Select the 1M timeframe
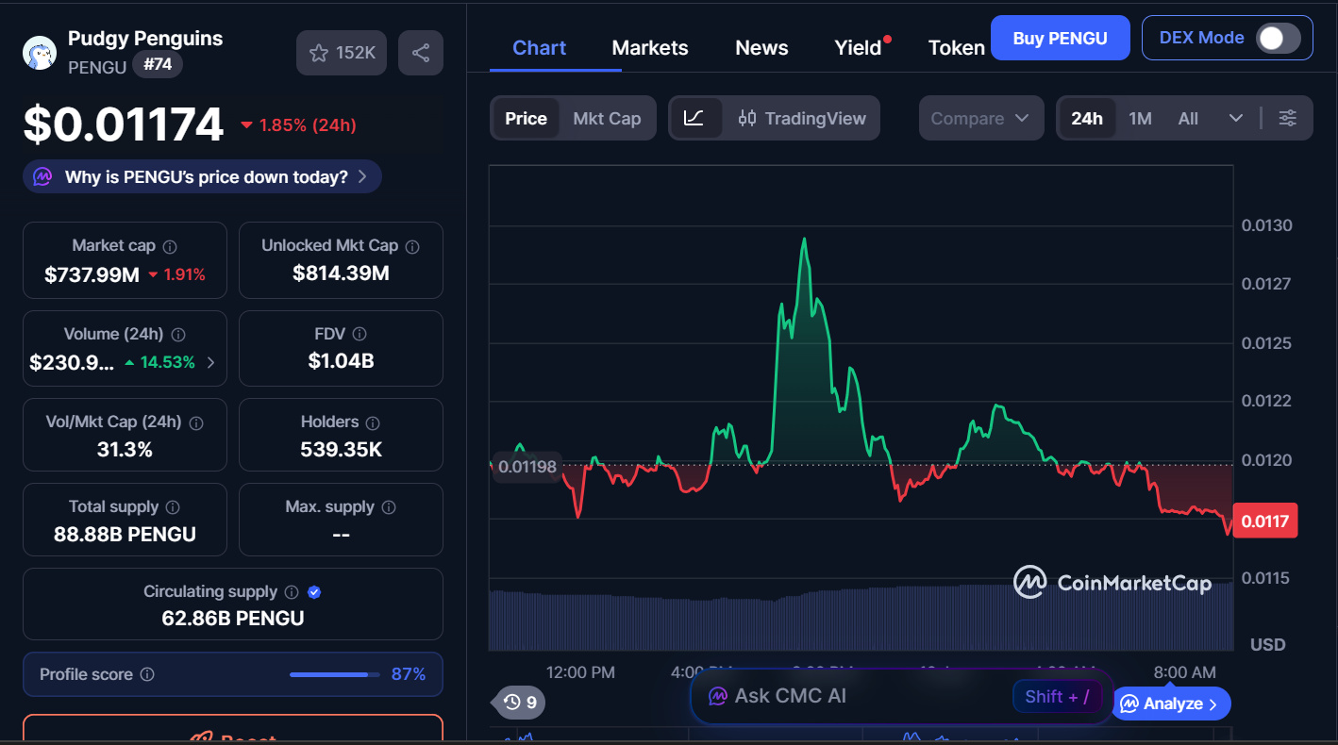Screen dimensions: 1338x745 tap(1140, 118)
